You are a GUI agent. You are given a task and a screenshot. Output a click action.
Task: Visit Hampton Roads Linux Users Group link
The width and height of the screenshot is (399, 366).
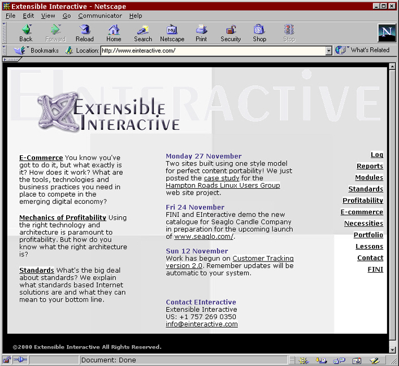[223, 185]
